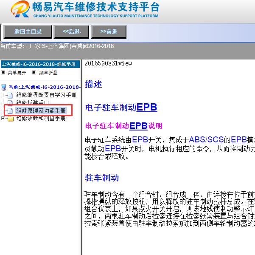Click document icon beside 维修编程配置自学习手册
The image size is (255, 255).
click(10, 95)
